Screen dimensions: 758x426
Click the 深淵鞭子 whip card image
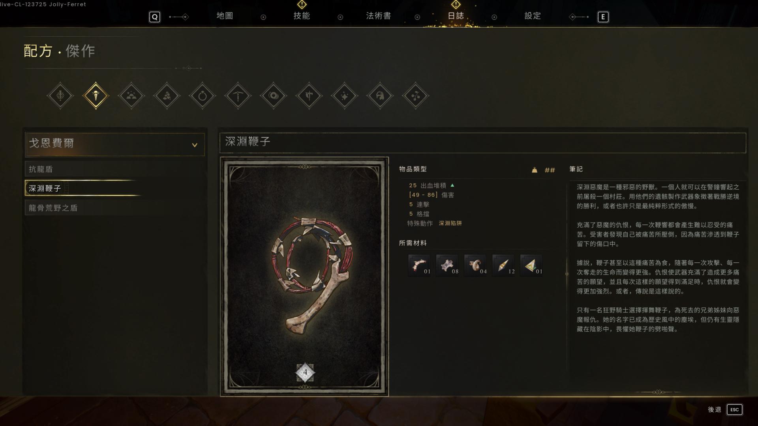[x=304, y=277]
